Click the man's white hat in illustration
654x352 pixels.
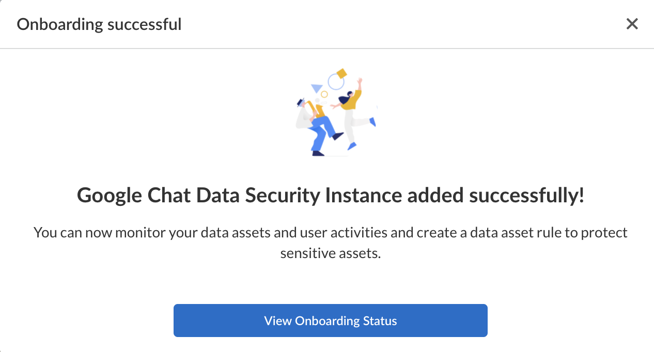pyautogui.click(x=301, y=102)
